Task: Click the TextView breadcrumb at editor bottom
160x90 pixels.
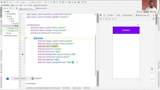Action: (87, 88)
